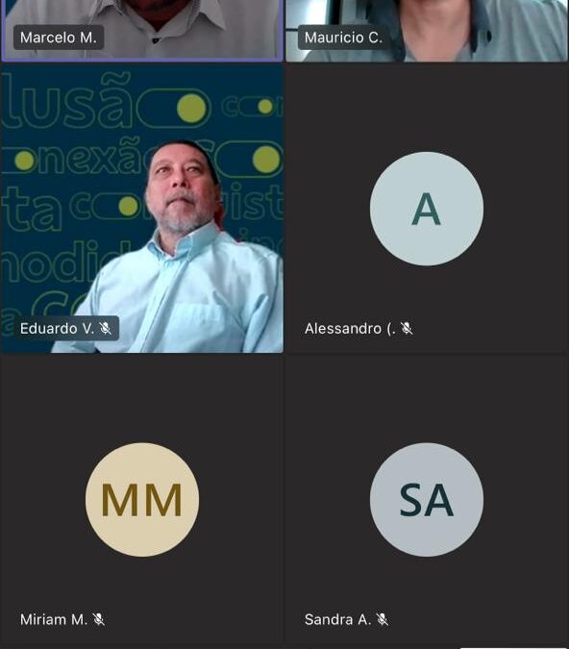
Task: Click Miriam M.'s muted microphone icon
Action: (99, 619)
